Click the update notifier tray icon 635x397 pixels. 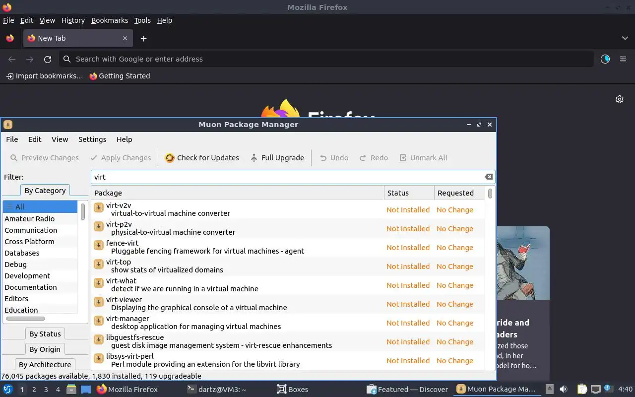[x=608, y=389]
